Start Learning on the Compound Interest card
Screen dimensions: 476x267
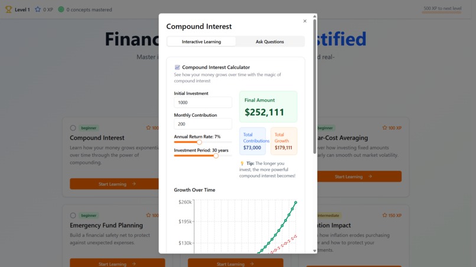coord(115,184)
